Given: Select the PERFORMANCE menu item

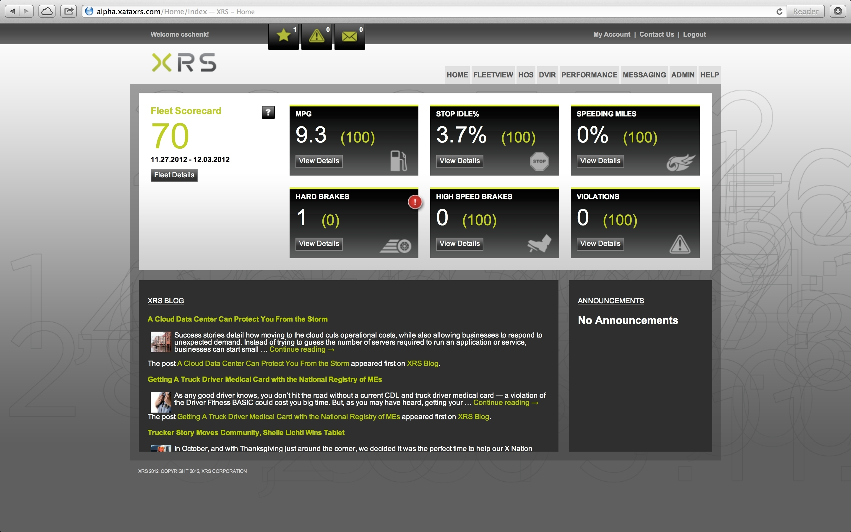Looking at the screenshot, I should tap(589, 74).
